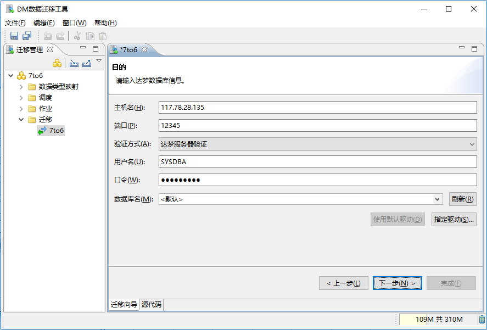Click the 指定驱动 button
Screen dimensions: 487x330
452,219
